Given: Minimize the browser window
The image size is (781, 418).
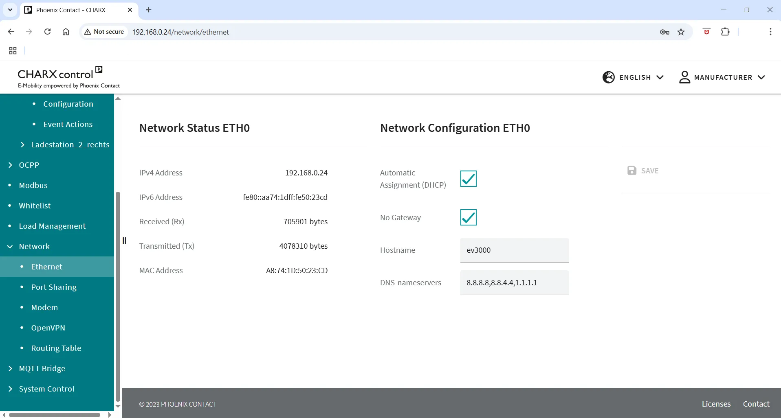Looking at the screenshot, I should tap(724, 10).
